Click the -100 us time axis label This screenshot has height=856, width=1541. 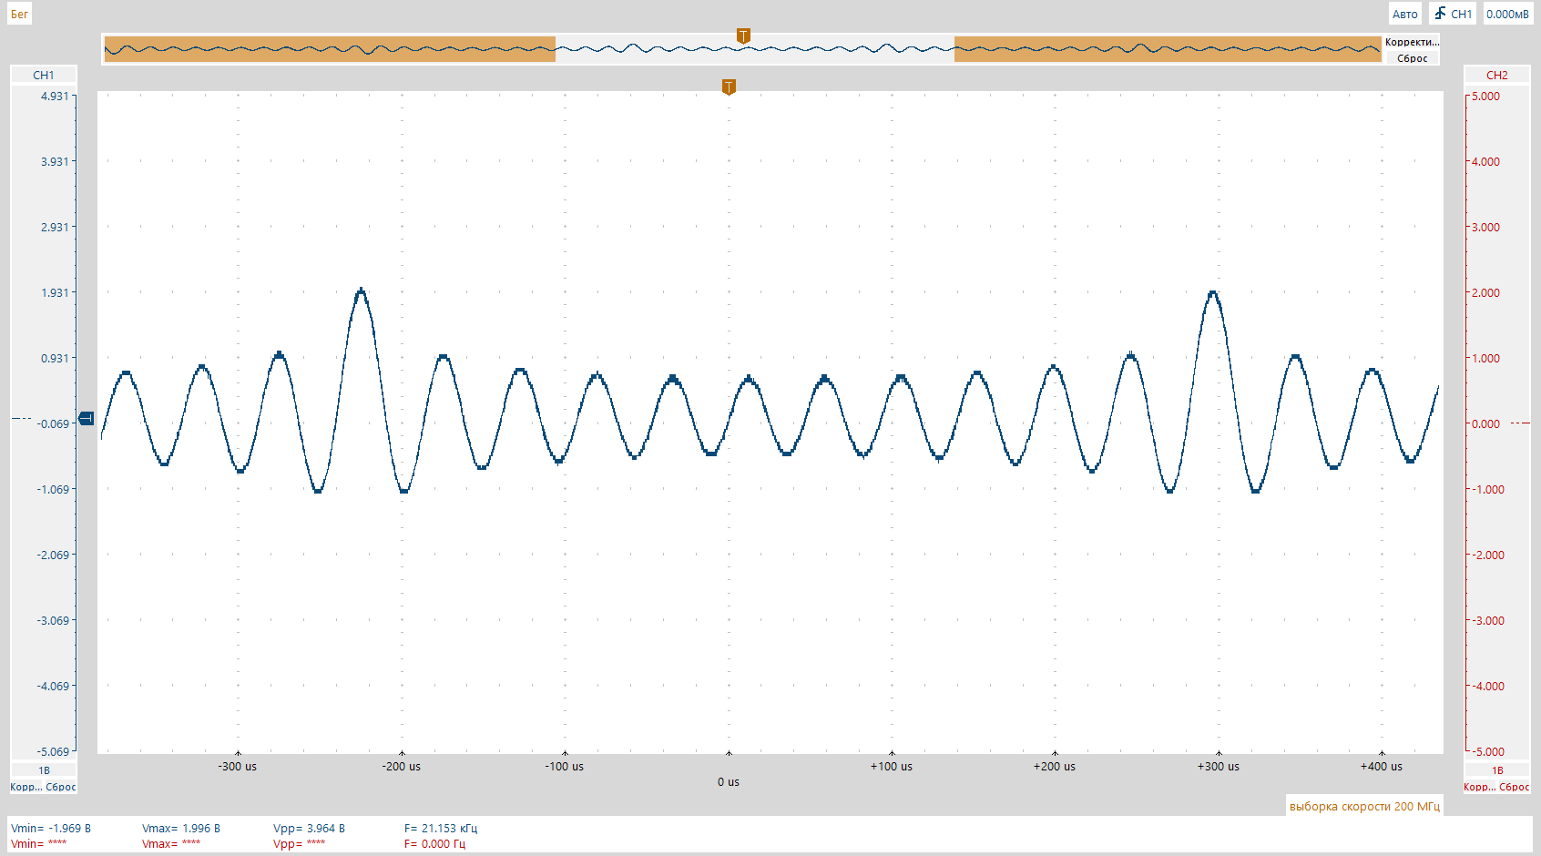point(565,766)
